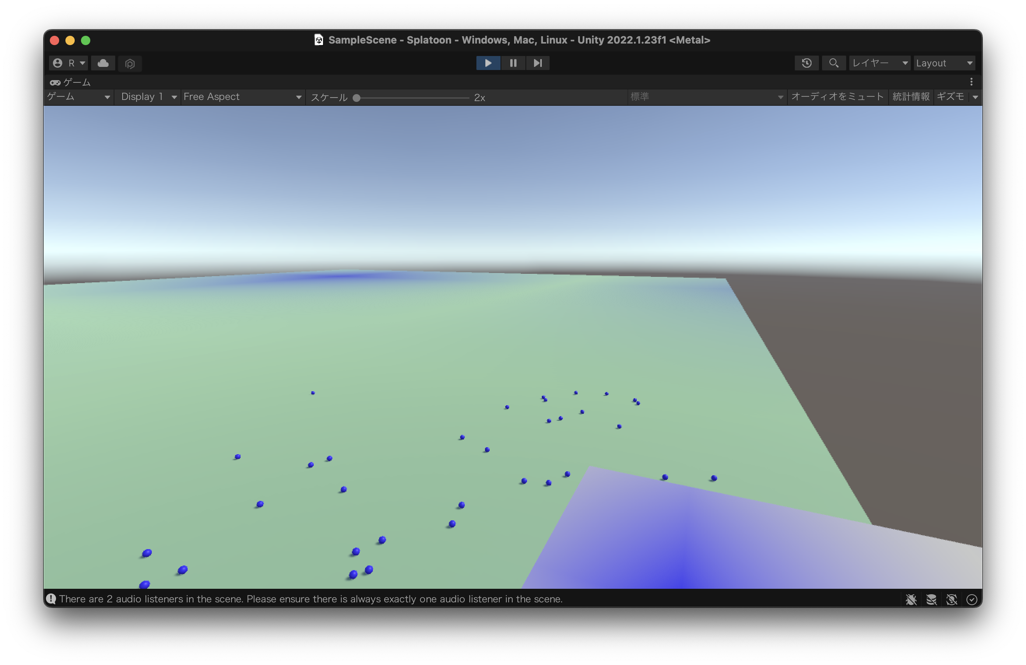Viewport: 1026px width, 665px height.
Task: Click the cache server status icon
Action: click(931, 599)
